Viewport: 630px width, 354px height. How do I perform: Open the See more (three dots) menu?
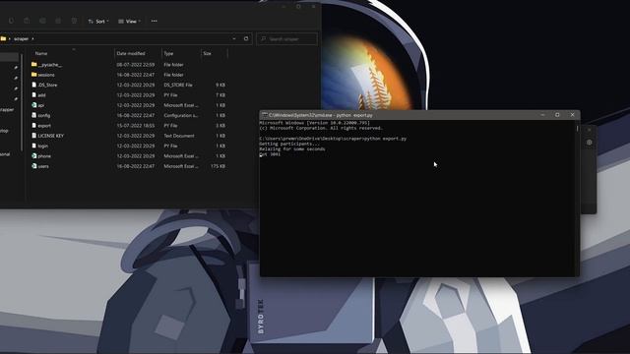155,21
